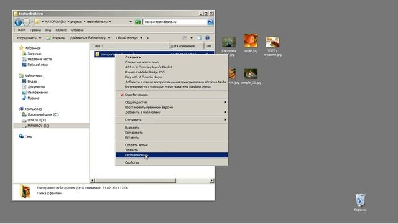Screen dimensions: 398x224
Task: Sort by Дата изменения column header
Action: (x=187, y=46)
